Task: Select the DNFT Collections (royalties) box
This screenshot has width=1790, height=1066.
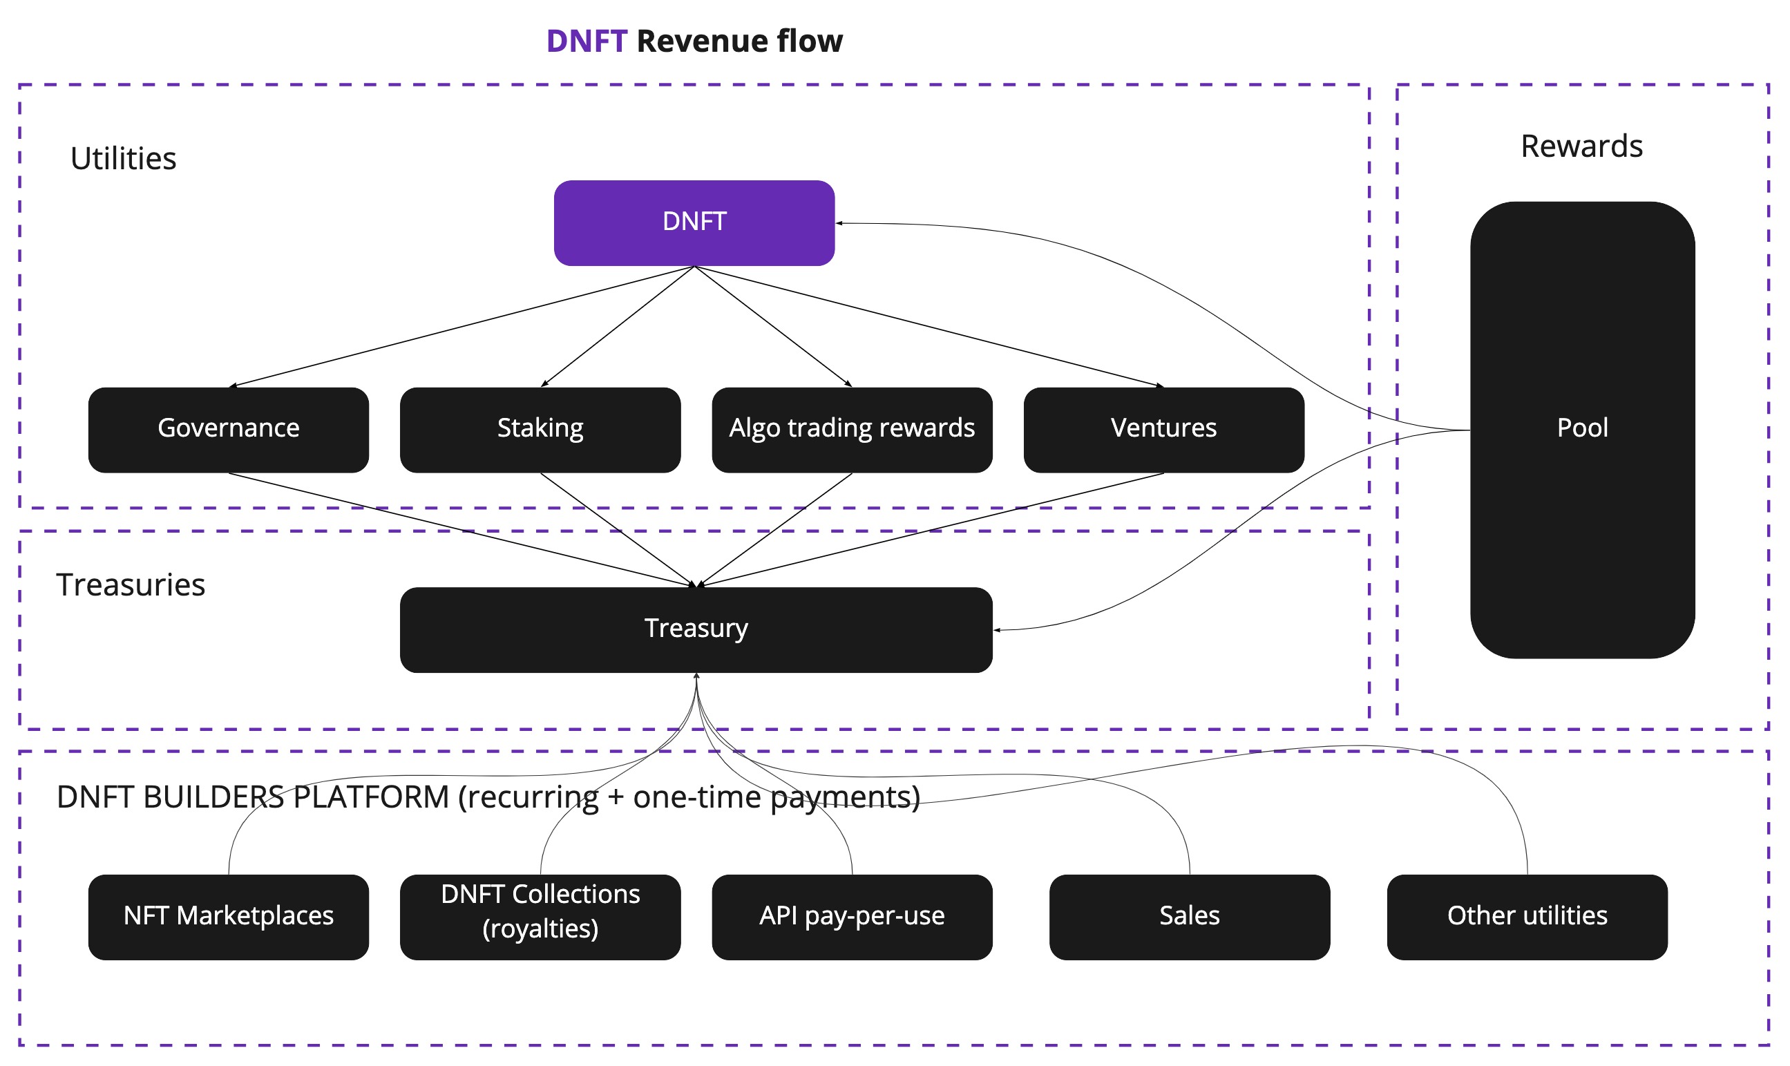Action: tap(541, 918)
